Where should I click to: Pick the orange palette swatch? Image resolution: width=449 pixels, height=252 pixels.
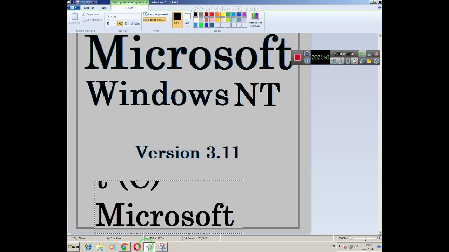217,14
